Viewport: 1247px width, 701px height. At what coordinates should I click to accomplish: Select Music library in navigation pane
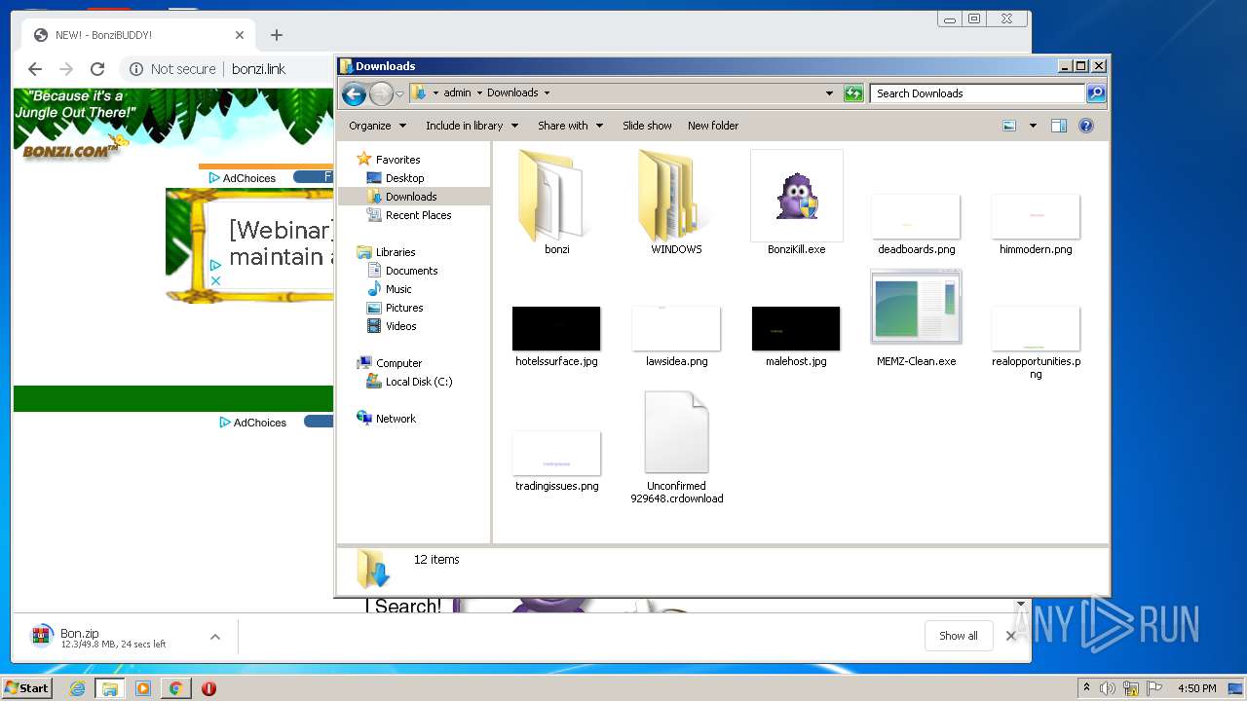coord(398,289)
